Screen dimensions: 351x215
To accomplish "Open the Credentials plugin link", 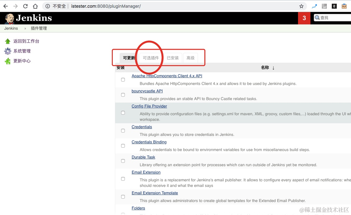I will (x=142, y=127).
